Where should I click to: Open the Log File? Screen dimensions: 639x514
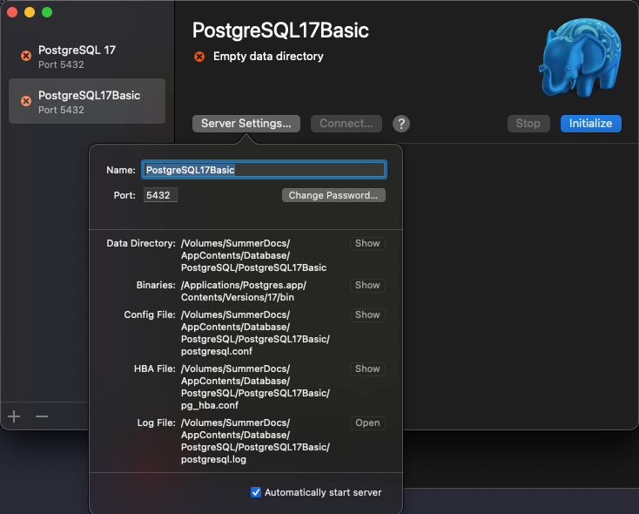[x=367, y=423]
